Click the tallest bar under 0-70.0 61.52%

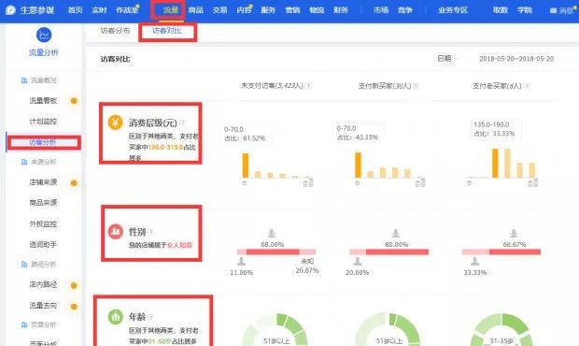point(246,166)
